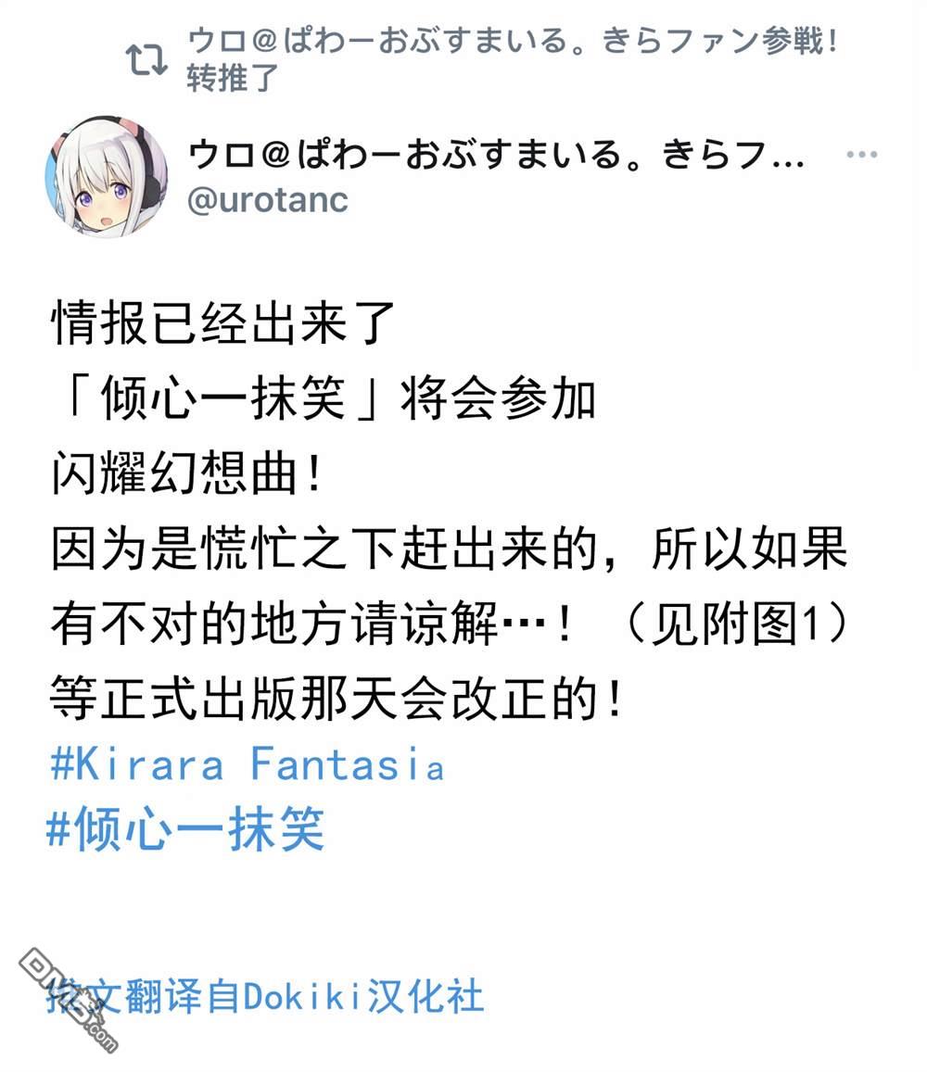Click the line 等正式出版那天会改正的!
This screenshot has height=1072, width=927.
point(337,699)
